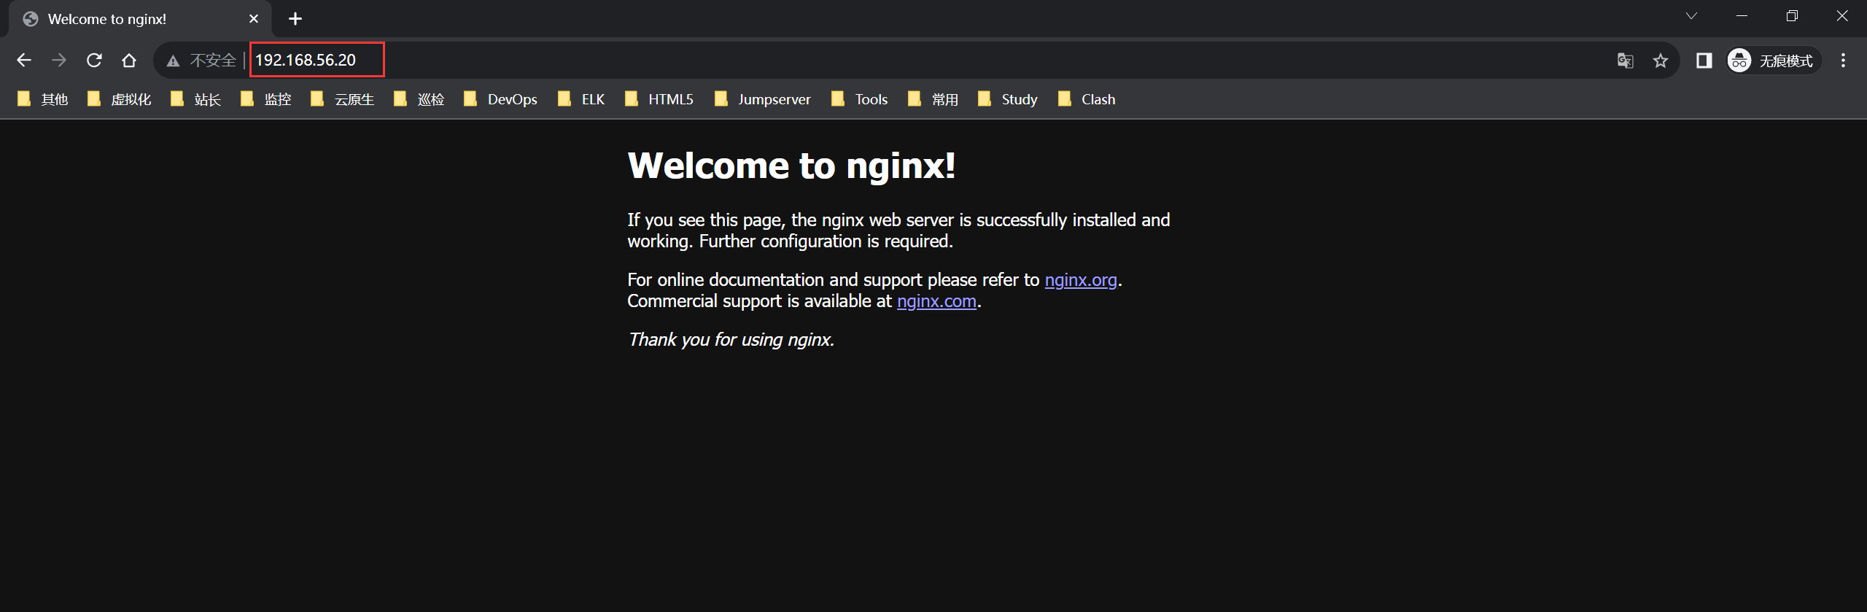Image resolution: width=1867 pixels, height=612 pixels.
Task: Open the HTML5 bookmarks folder
Action: [x=659, y=99]
